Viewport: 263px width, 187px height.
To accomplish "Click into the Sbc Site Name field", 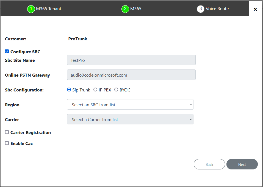I will (x=131, y=60).
